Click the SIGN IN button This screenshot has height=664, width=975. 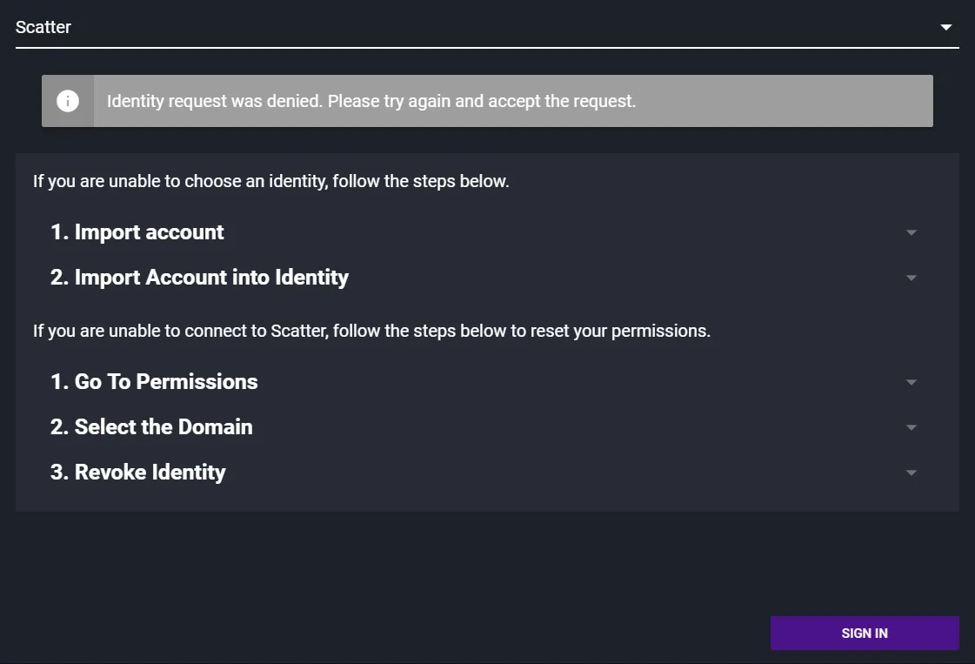tap(865, 633)
